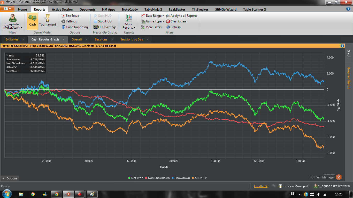Screen dimensions: 353x198
Task: Show hidden system tray icons
Action: click(x=299, y=194)
